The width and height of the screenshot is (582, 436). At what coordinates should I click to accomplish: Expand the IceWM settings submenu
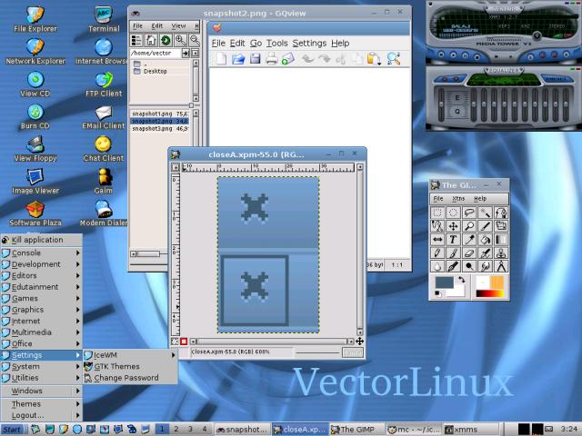coord(130,355)
